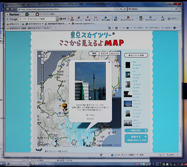Click the browser Back button
Screen dimensions: 187x167
[8, 10]
